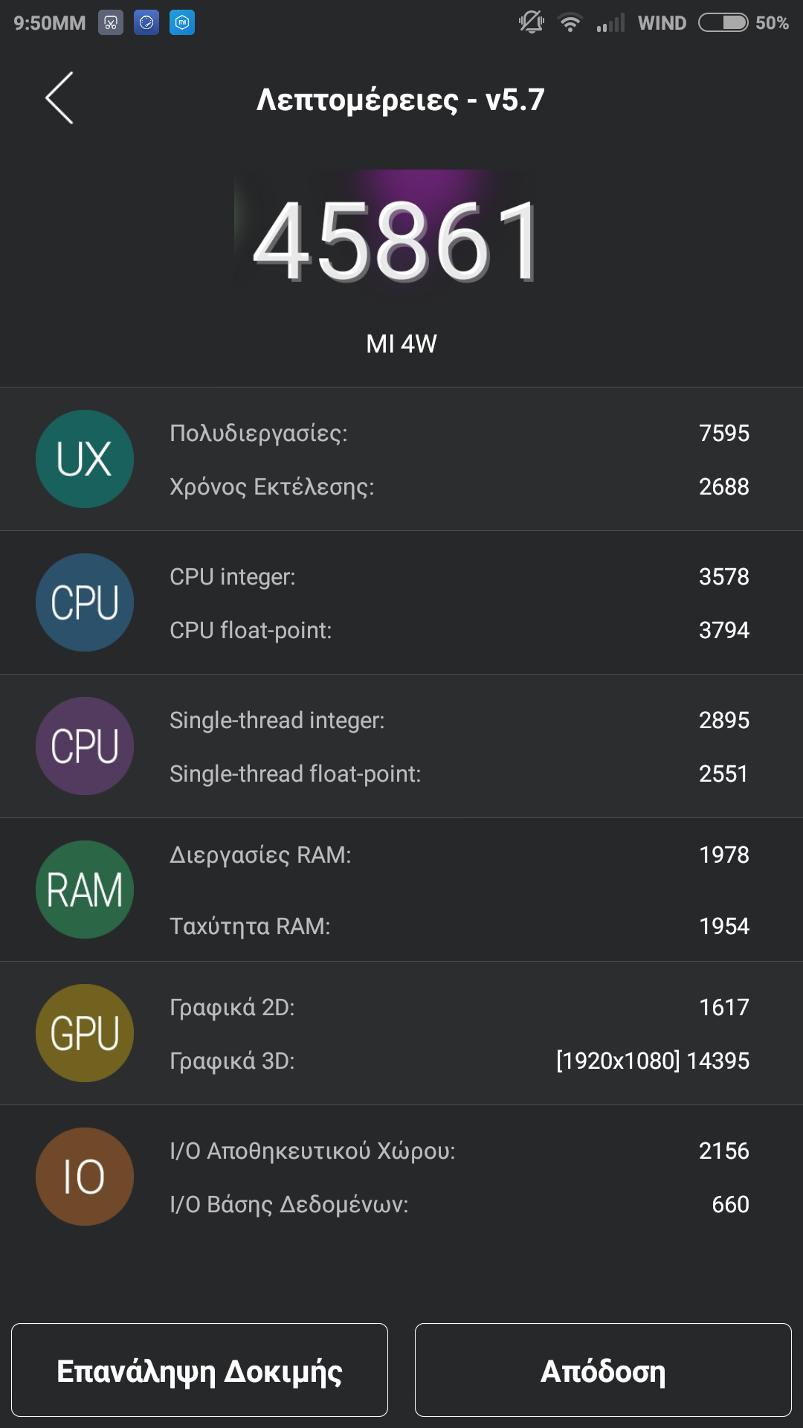Tap the brown IO circle icon
Image resolution: width=803 pixels, height=1428 pixels.
point(85,1177)
